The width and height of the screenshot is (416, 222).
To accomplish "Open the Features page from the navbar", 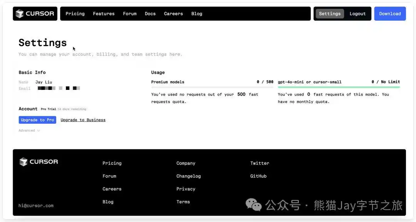I will [103, 13].
